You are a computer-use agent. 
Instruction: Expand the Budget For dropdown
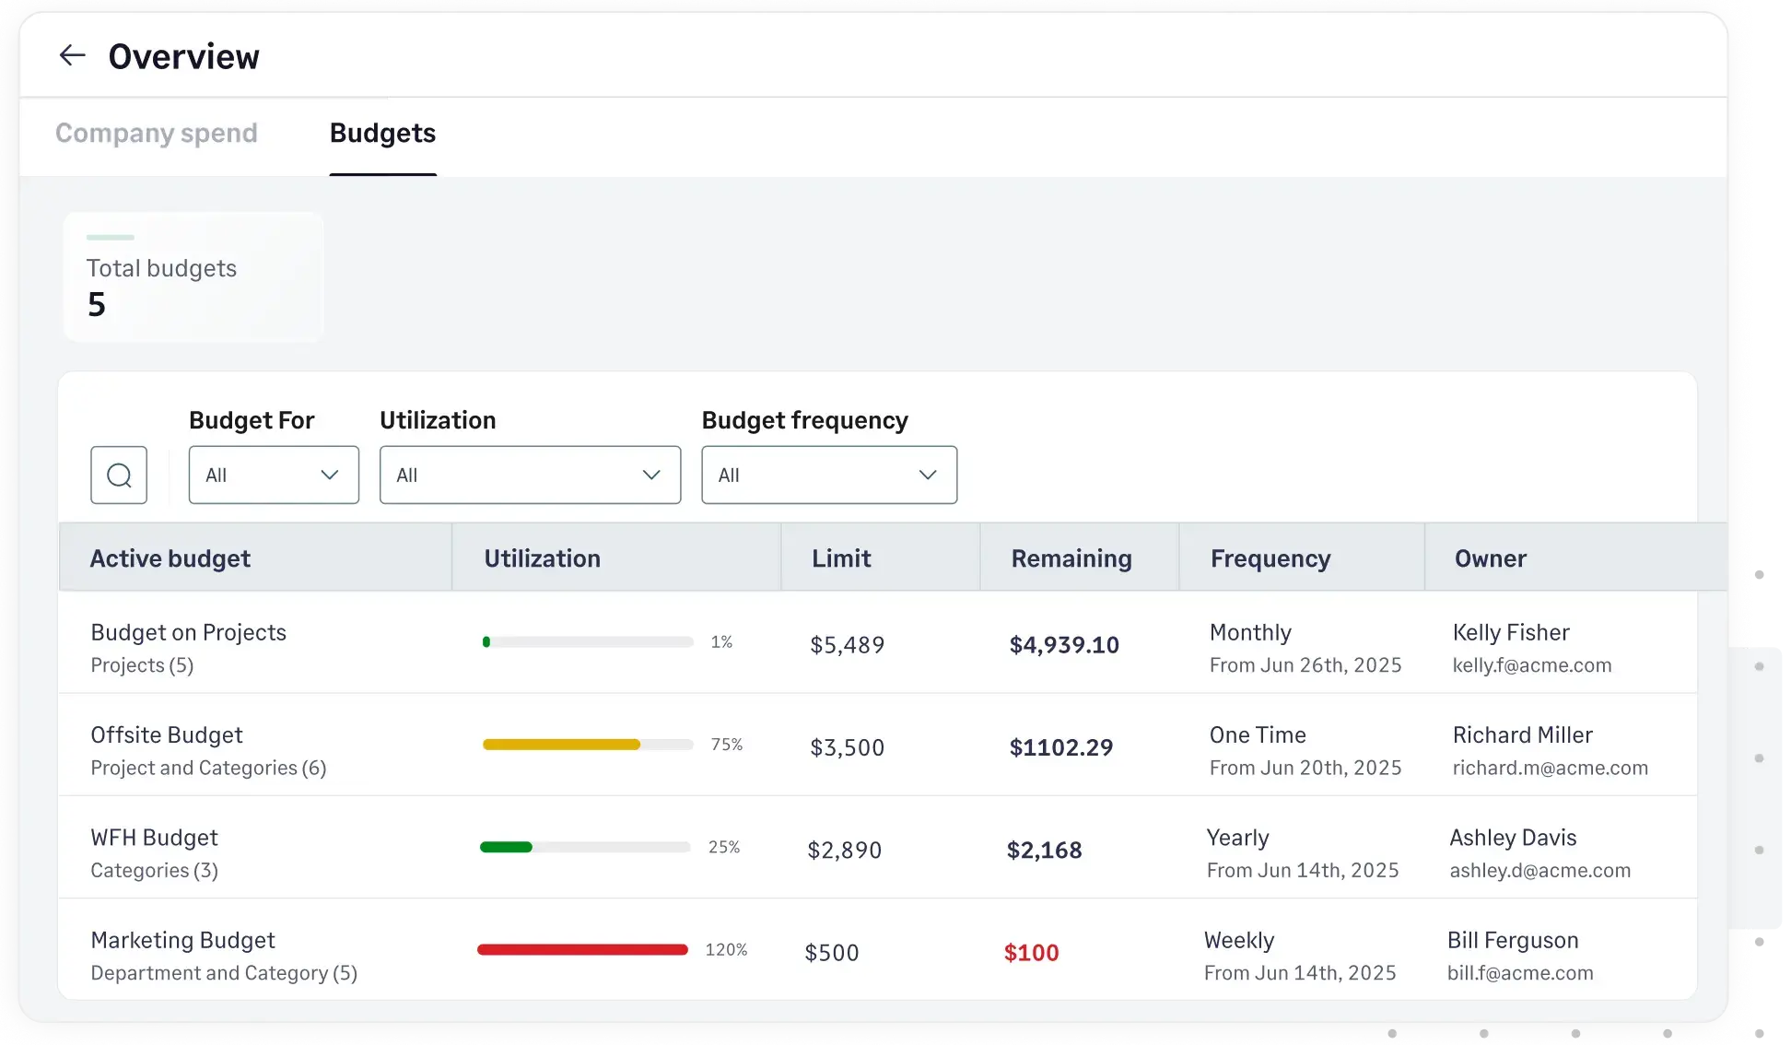click(x=273, y=475)
